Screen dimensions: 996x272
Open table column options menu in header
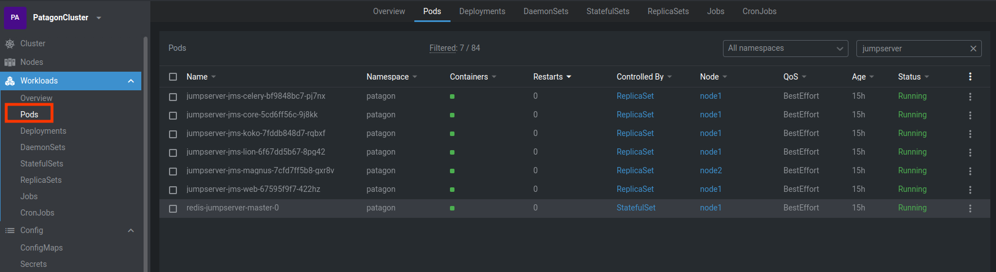point(970,77)
